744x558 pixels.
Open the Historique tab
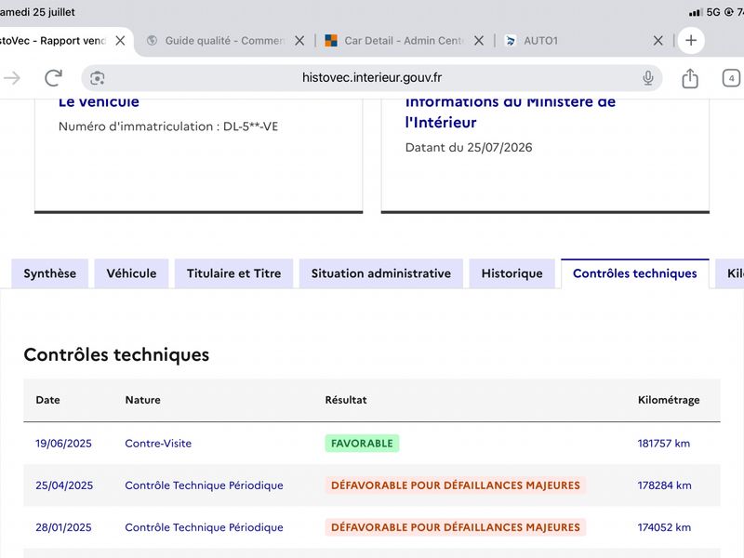[512, 273]
